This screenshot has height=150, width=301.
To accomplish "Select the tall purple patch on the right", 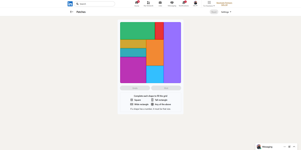I will click(x=172, y=52).
